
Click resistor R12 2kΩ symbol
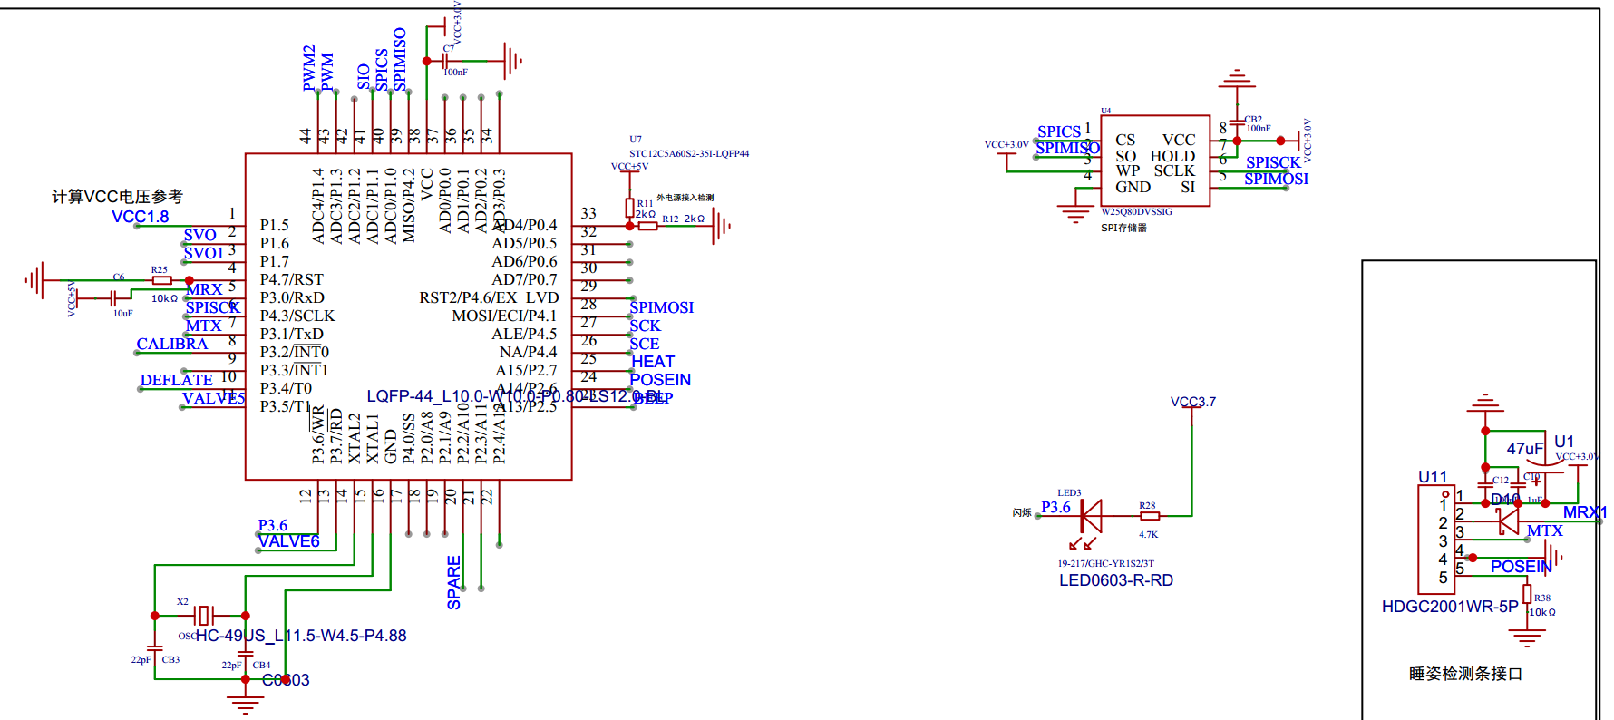point(647,225)
